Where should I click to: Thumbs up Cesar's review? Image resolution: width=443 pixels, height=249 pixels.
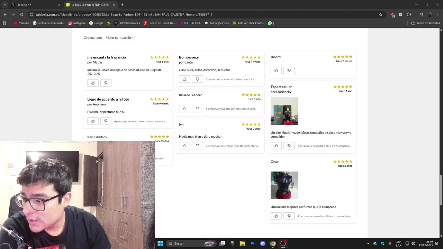(276, 216)
